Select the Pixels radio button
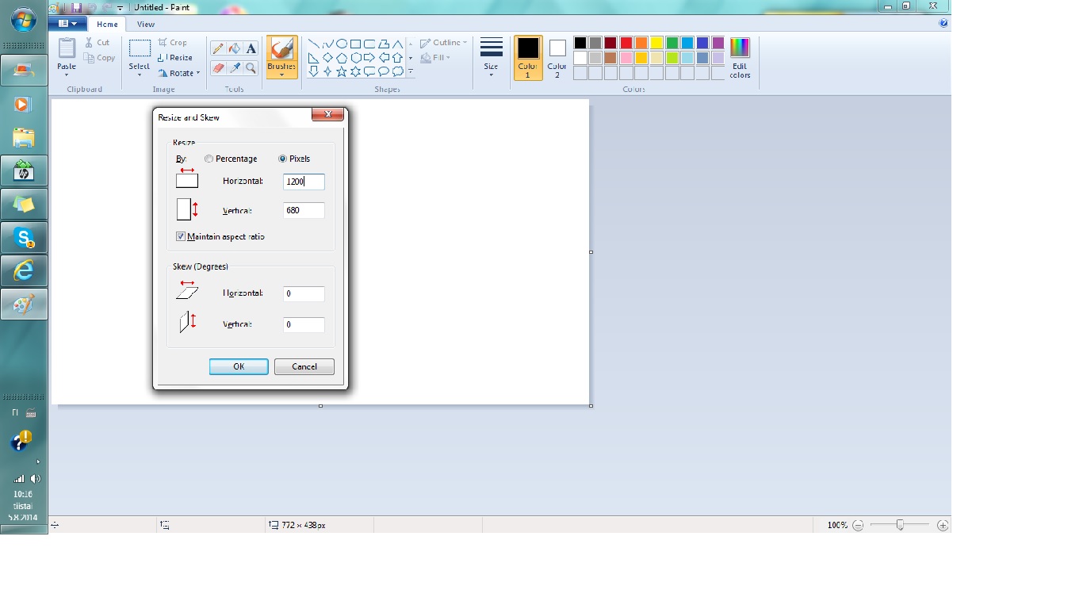 (283, 159)
